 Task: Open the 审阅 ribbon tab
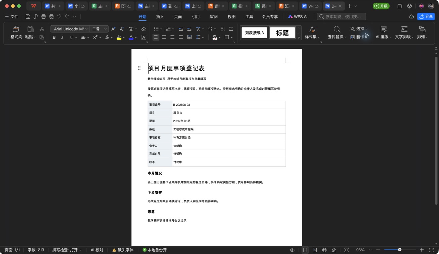[214, 17]
